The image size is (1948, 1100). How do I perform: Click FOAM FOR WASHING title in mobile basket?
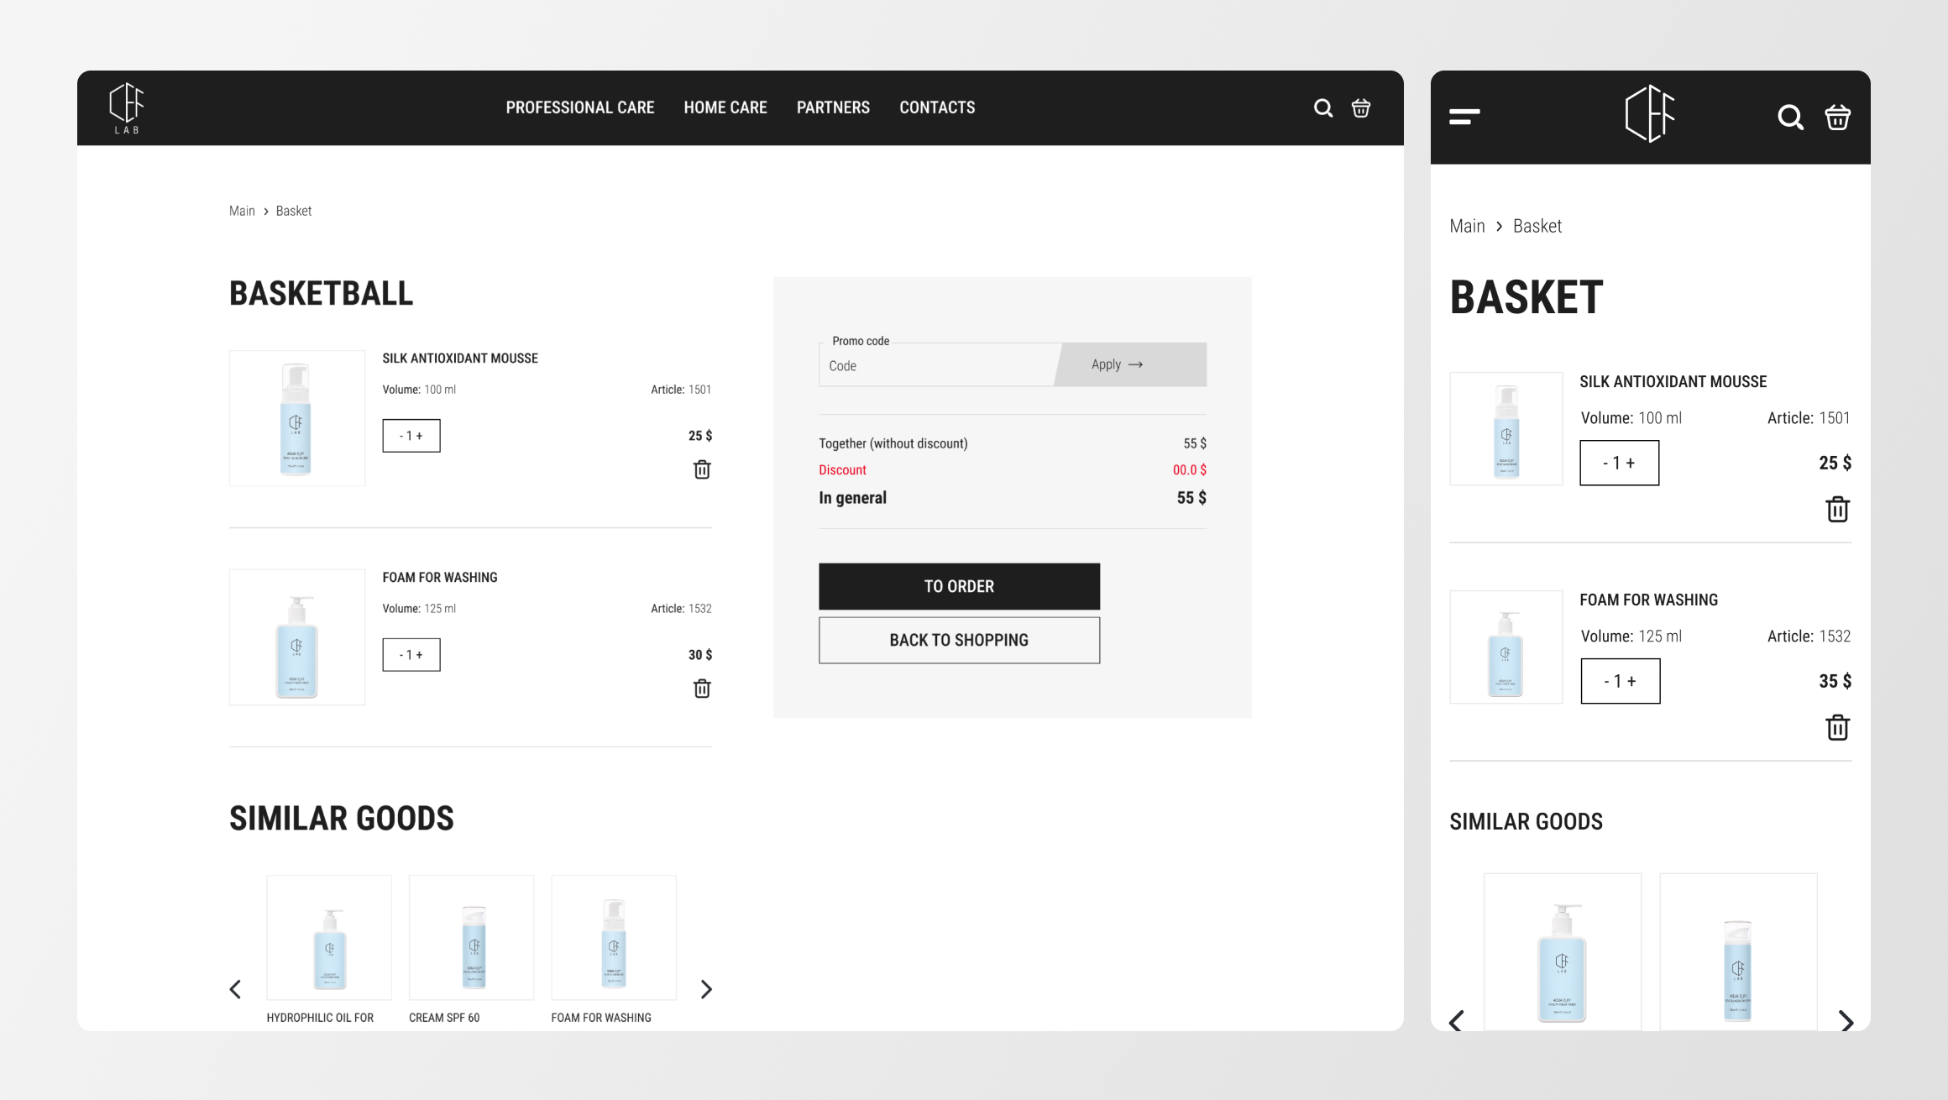pyautogui.click(x=1648, y=600)
